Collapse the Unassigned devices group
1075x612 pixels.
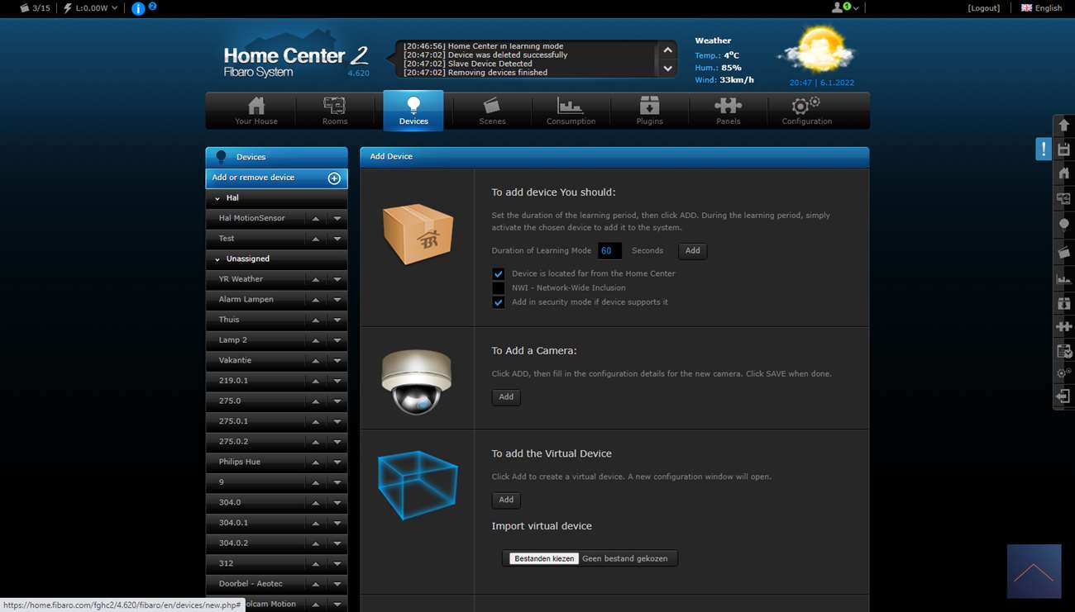click(x=217, y=259)
